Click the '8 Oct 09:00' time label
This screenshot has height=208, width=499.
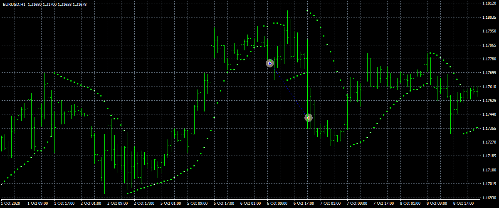pos(437,204)
